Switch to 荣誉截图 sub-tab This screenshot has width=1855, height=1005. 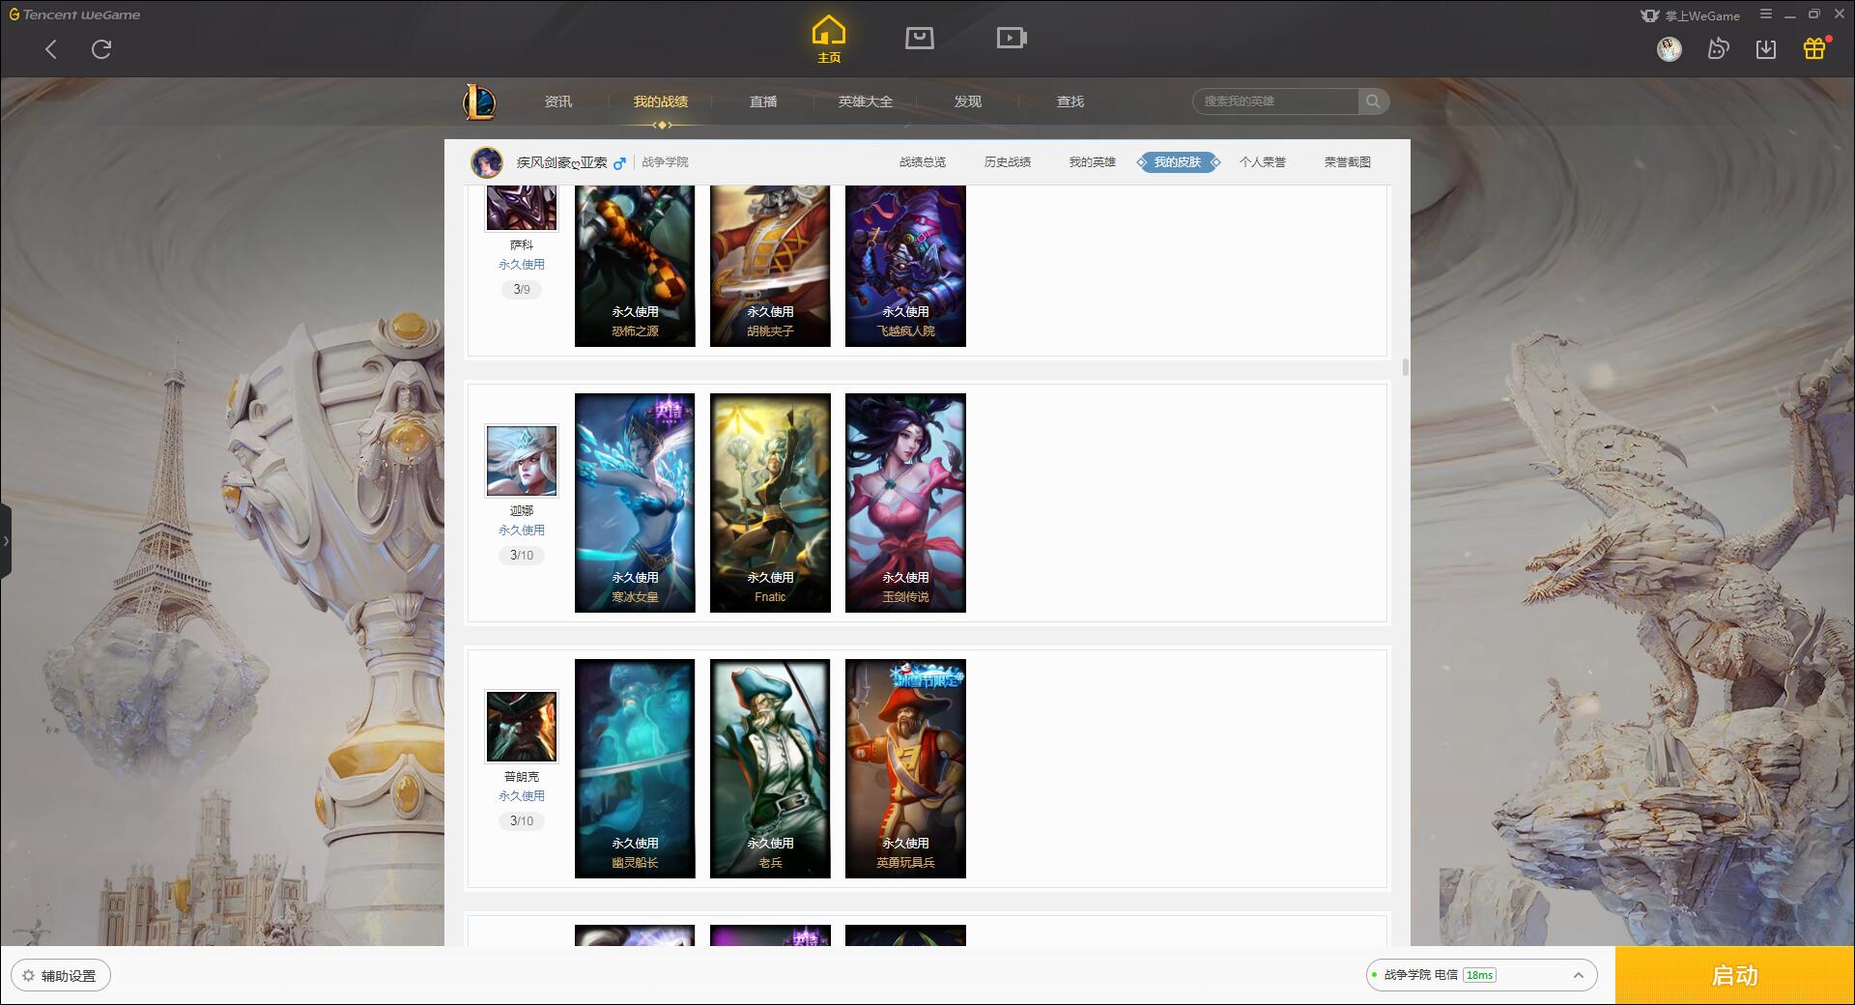coord(1348,162)
